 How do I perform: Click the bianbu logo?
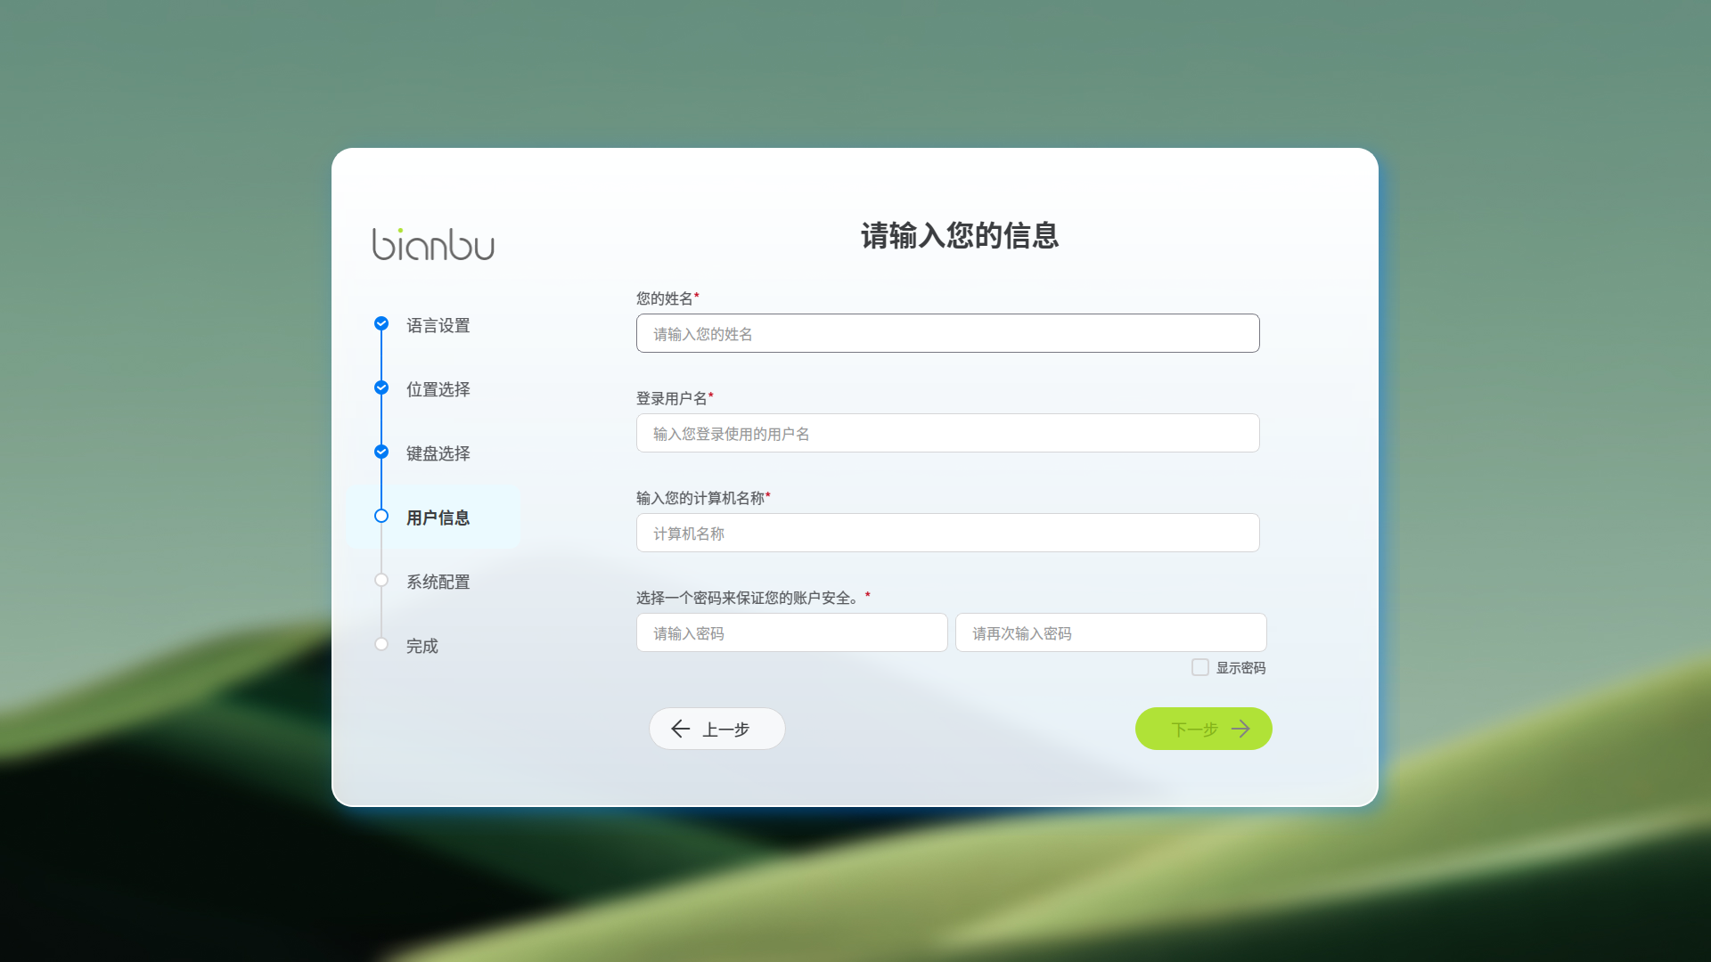tap(433, 245)
